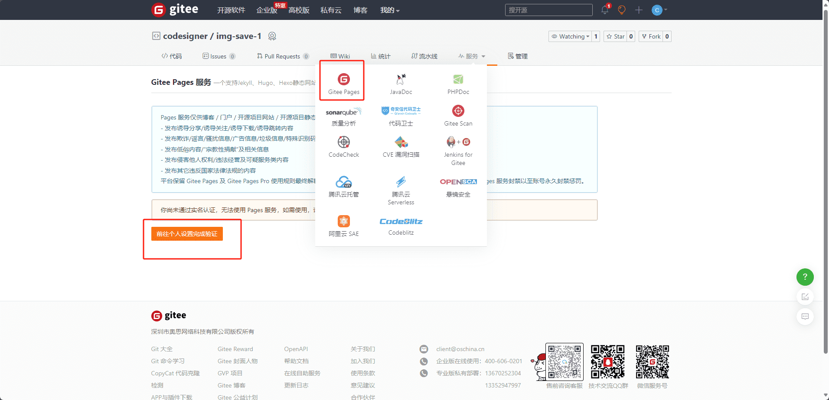
Task: Open the 代码 tab
Action: (171, 56)
